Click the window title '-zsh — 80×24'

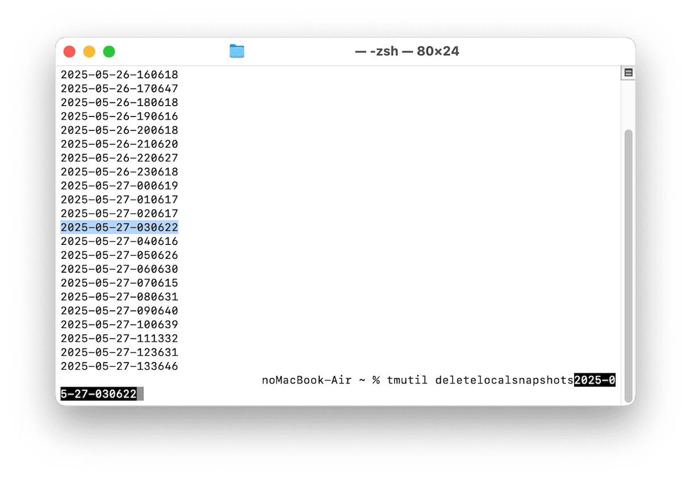pyautogui.click(x=407, y=51)
